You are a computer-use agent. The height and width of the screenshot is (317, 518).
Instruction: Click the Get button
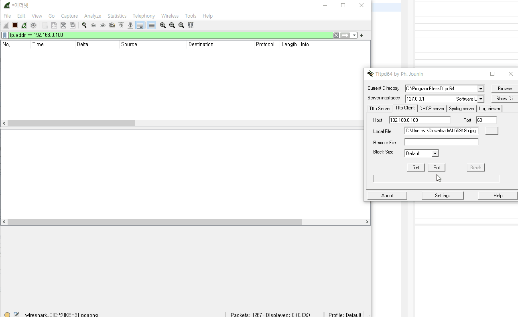click(416, 168)
